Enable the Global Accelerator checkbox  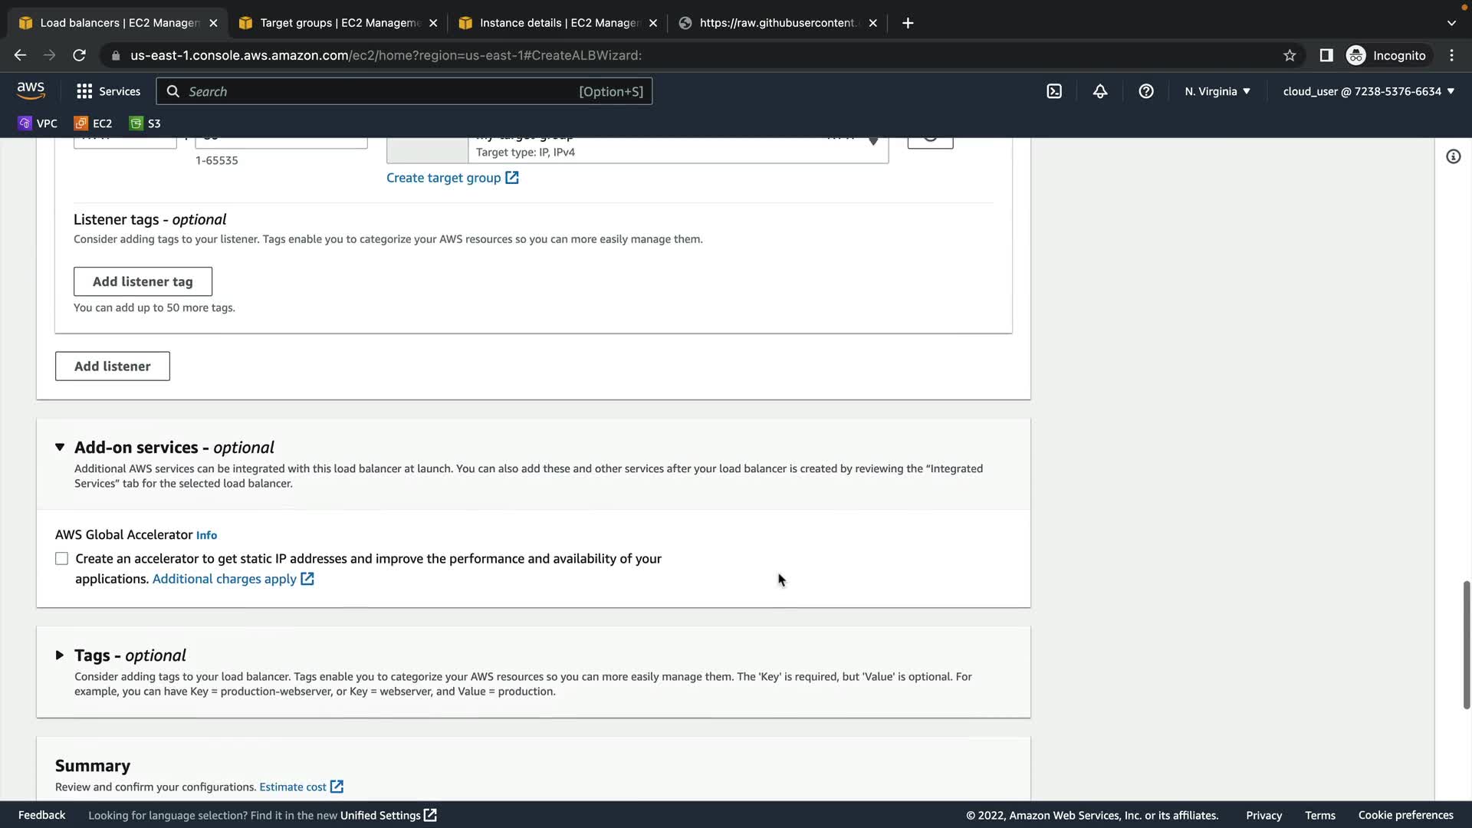coord(61,559)
